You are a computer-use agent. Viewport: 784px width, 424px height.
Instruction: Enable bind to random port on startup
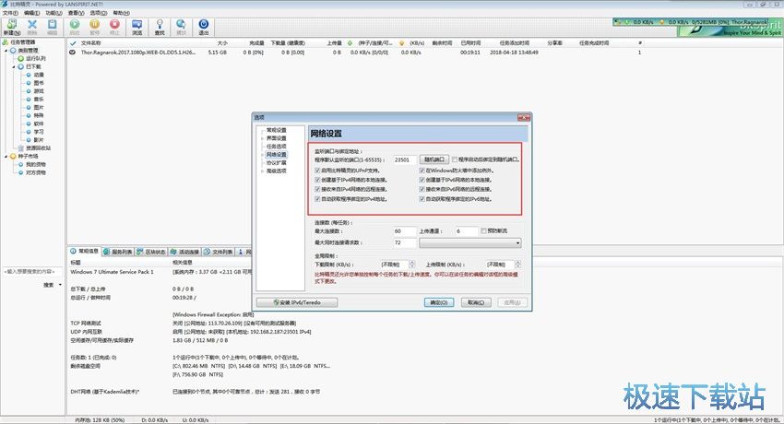[x=455, y=159]
